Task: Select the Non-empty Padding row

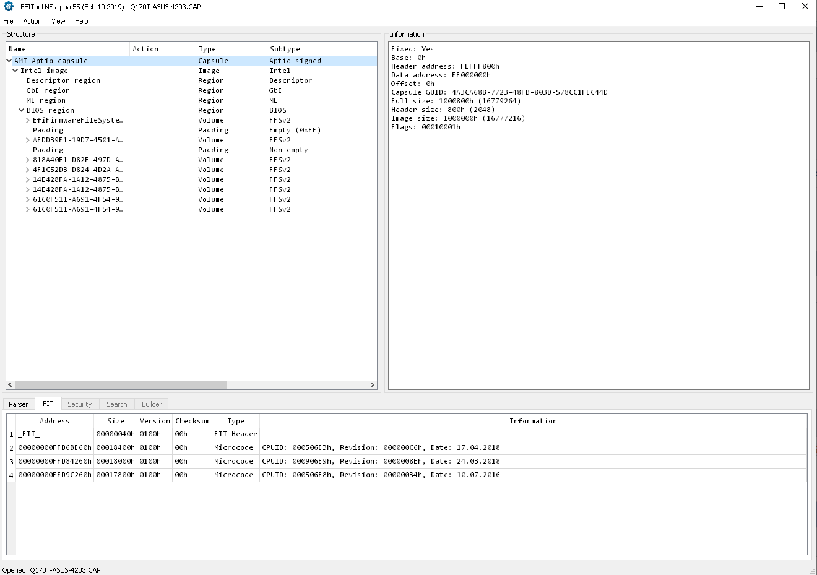Action: (x=191, y=150)
